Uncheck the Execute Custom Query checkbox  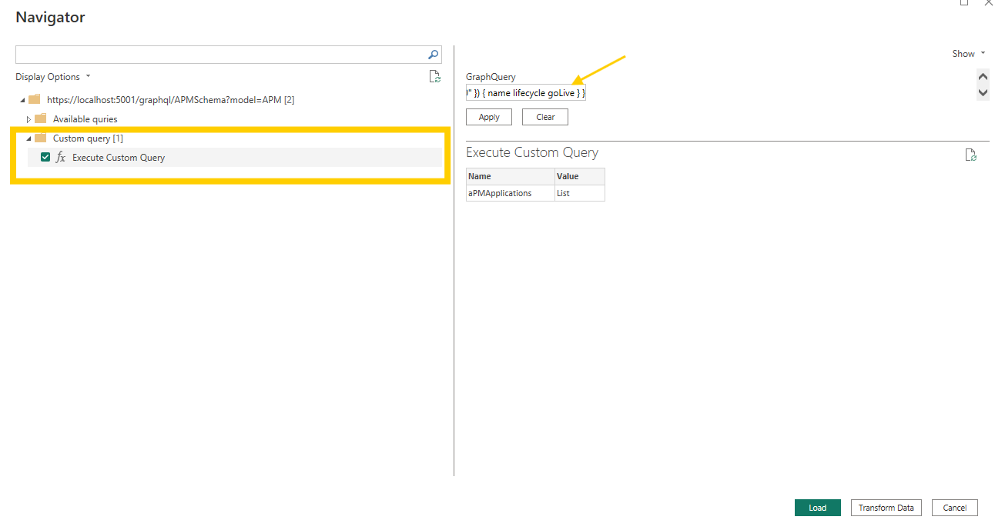[45, 157]
